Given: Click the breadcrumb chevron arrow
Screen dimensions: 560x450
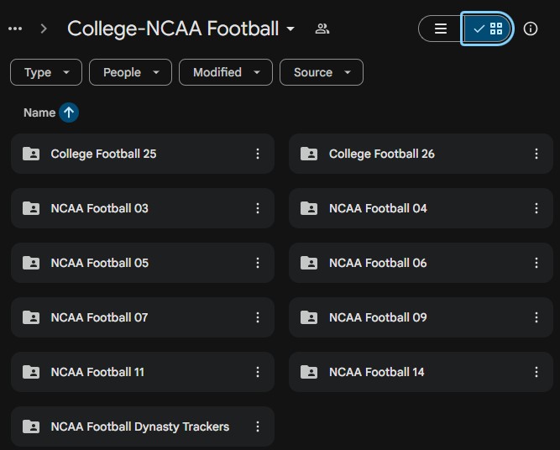Looking at the screenshot, I should click(44, 29).
